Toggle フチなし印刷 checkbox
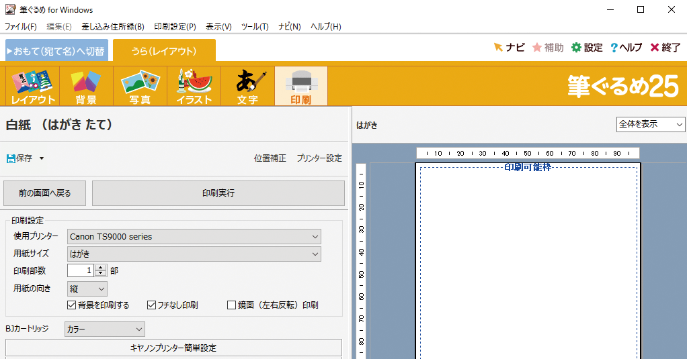Image resolution: width=687 pixels, height=359 pixels. (152, 305)
